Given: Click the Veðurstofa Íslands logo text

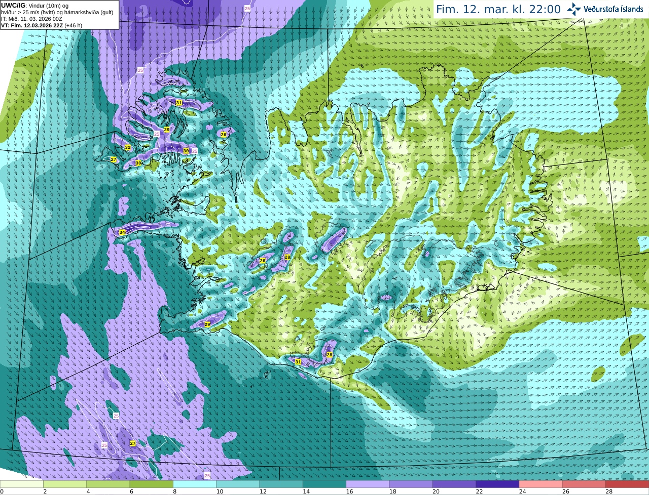Looking at the screenshot, I should point(614,9).
